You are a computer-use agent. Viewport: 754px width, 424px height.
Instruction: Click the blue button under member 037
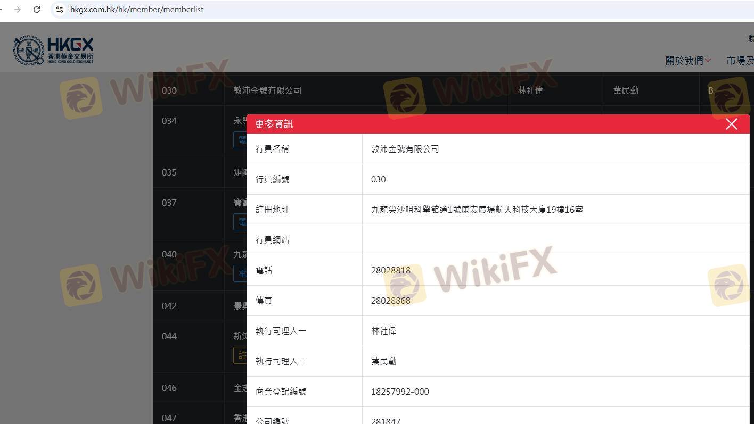coord(240,221)
